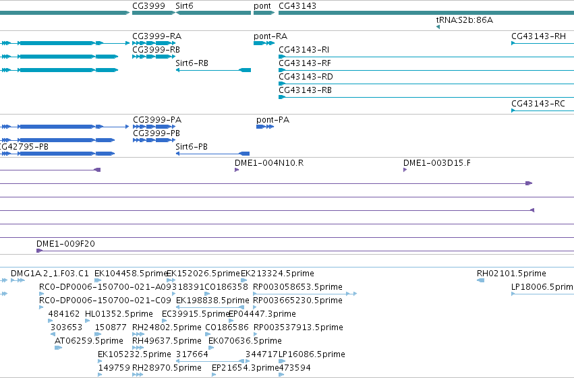
Task: Select EST EK152026.5prime
Action: (203, 274)
